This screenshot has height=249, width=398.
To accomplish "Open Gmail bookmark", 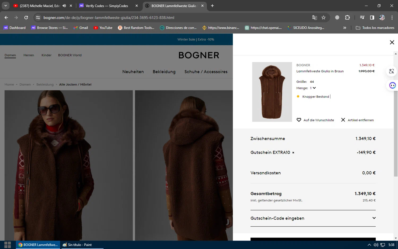I will pyautogui.click(x=81, y=28).
